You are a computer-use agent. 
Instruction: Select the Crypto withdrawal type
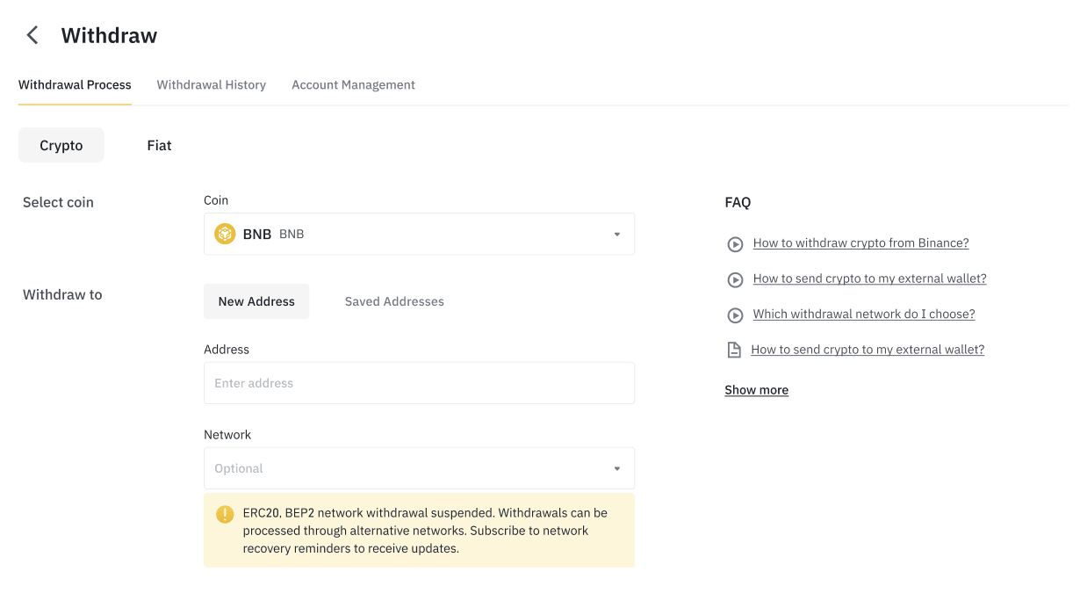click(61, 145)
